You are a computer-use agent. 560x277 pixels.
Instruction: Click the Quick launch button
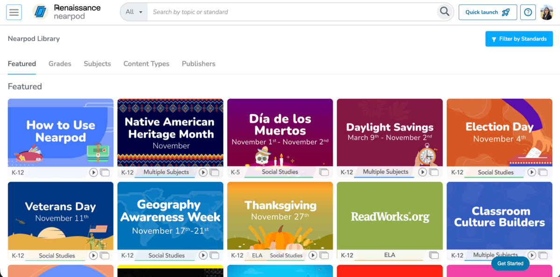tap(488, 12)
